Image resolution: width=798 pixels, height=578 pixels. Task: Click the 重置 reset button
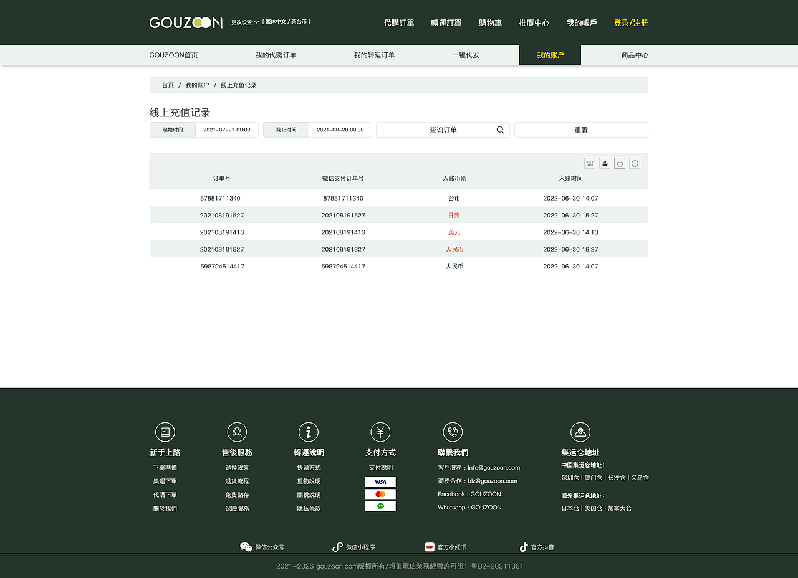pos(581,130)
